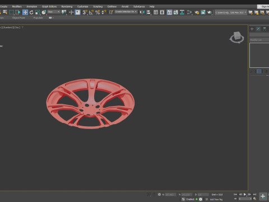Open Rendered Frame Window icon
This screenshot has width=269, height=202.
pyautogui.click(x=203, y=12)
